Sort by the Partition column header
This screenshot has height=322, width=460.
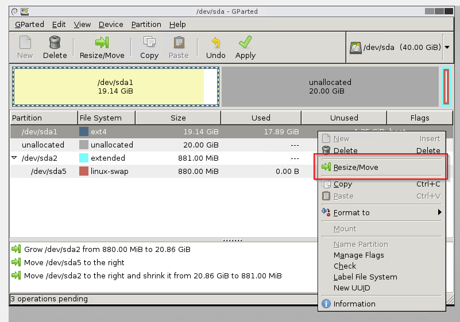(44, 118)
